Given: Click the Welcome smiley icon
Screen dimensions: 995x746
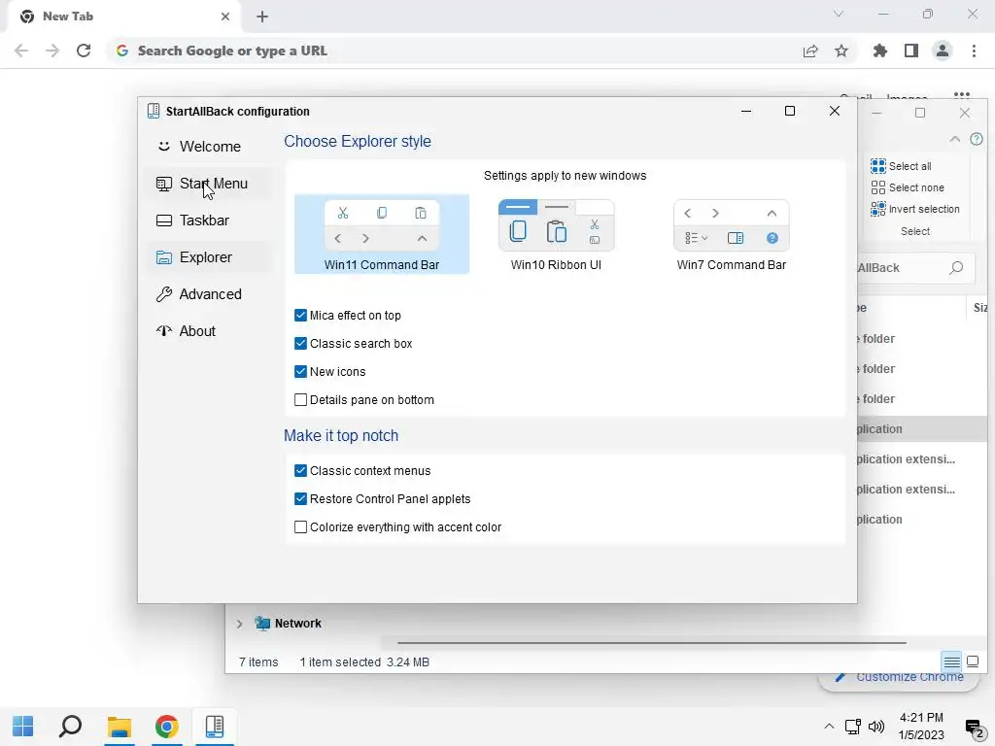Looking at the screenshot, I should point(163,147).
